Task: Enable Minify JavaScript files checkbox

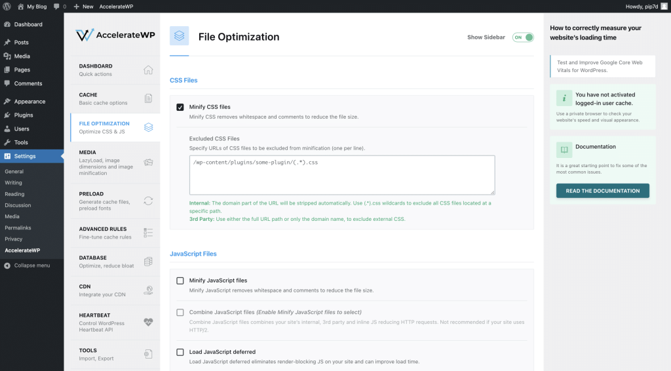Action: (x=180, y=281)
